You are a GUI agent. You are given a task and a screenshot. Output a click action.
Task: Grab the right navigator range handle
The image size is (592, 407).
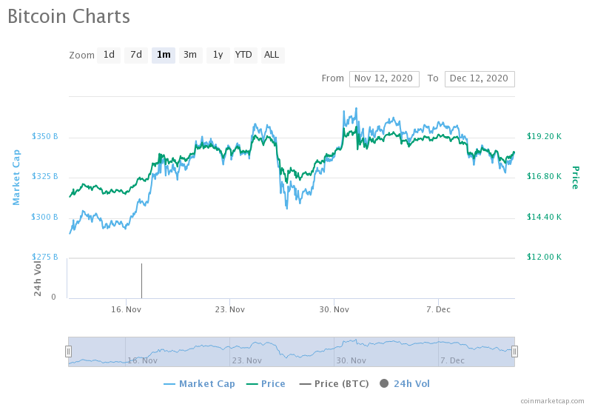[x=514, y=351]
